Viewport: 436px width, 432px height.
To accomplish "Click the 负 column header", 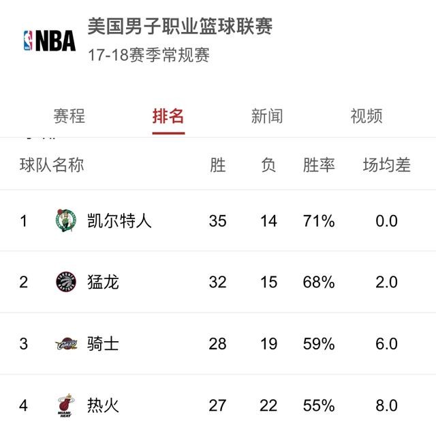I will [268, 165].
